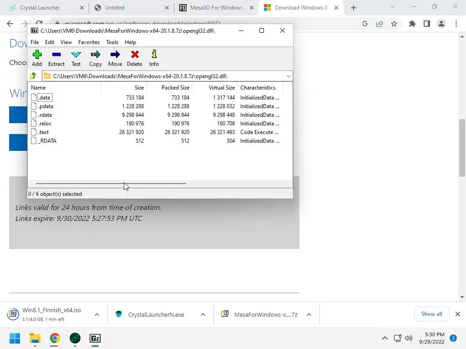
Task: Open File Explorer from the taskbar
Action: [35, 338]
